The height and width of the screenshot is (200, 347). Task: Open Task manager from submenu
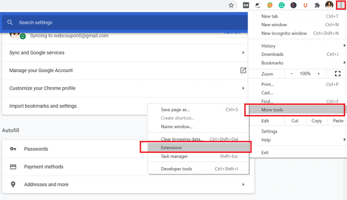point(174,156)
